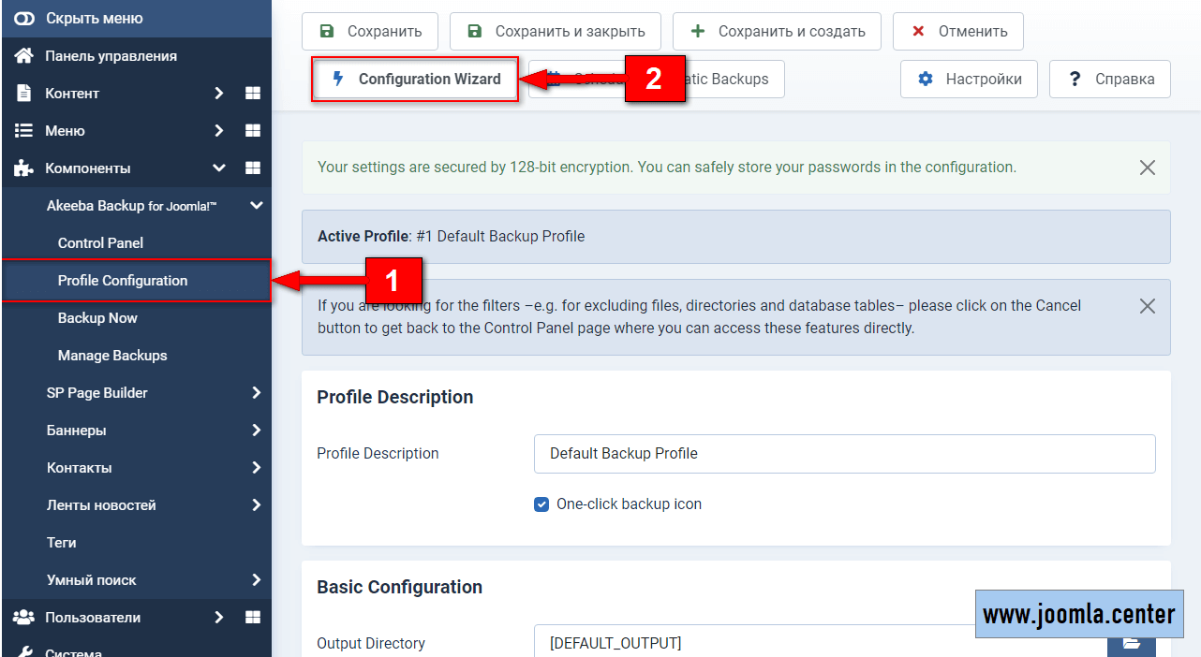Click the Контент dashboard grid icon
The height and width of the screenshot is (657, 1201).
pos(252,94)
